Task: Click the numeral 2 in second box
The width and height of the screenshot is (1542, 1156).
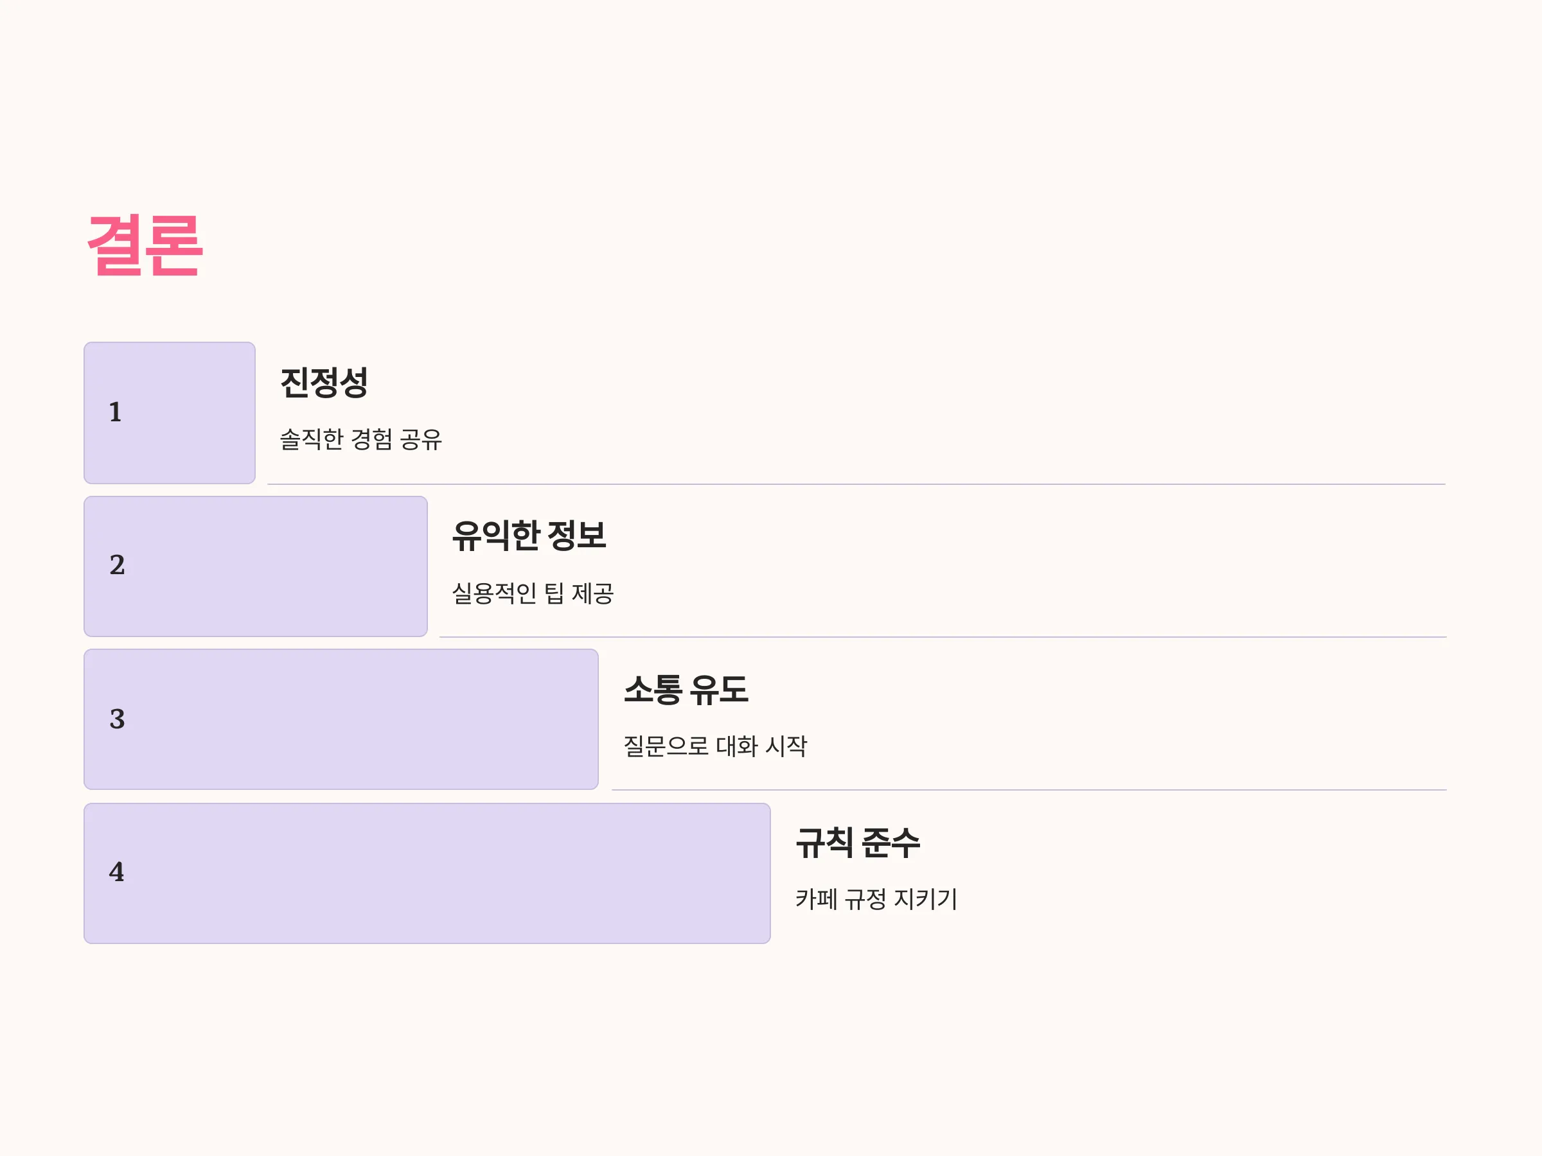Action: pos(117,565)
